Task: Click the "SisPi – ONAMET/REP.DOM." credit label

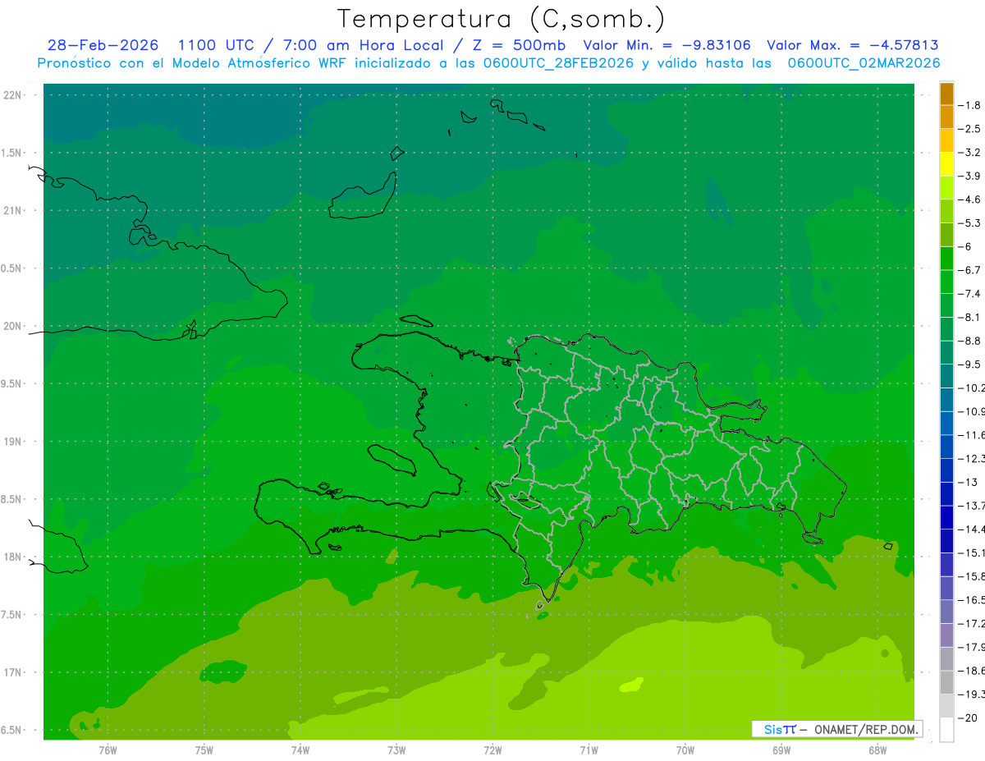Action: tap(836, 729)
